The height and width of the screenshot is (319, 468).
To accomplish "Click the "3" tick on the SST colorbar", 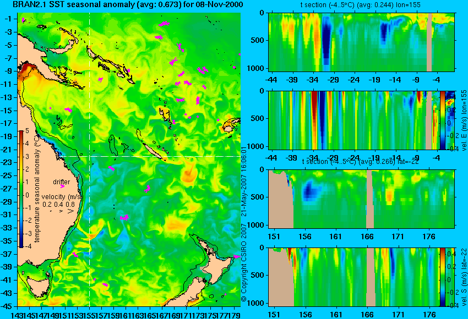I will click(27, 157).
